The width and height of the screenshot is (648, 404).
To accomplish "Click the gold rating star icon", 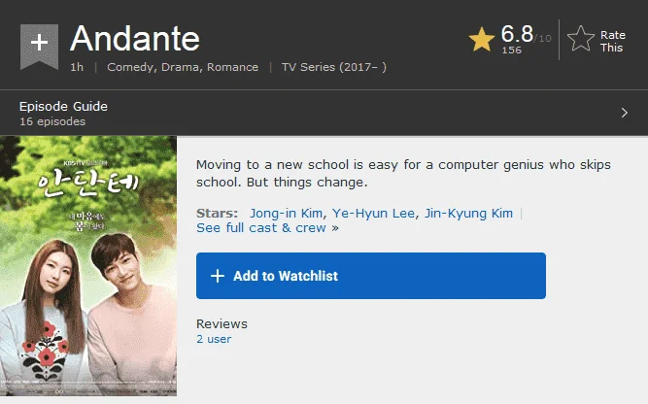I will pyautogui.click(x=482, y=40).
